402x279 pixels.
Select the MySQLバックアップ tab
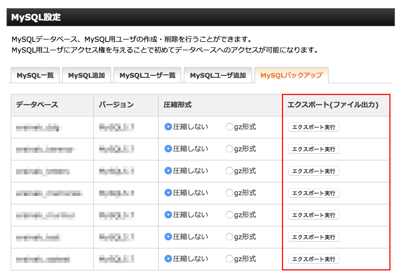click(292, 75)
